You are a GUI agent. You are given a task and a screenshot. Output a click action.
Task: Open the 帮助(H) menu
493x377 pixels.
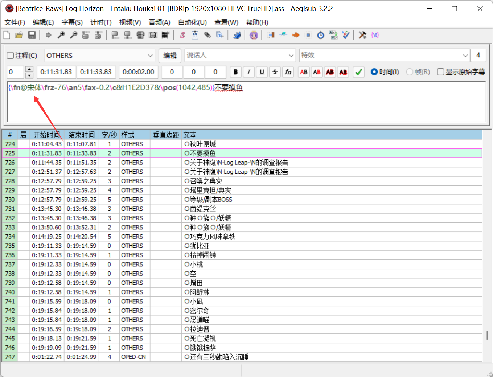tap(257, 22)
